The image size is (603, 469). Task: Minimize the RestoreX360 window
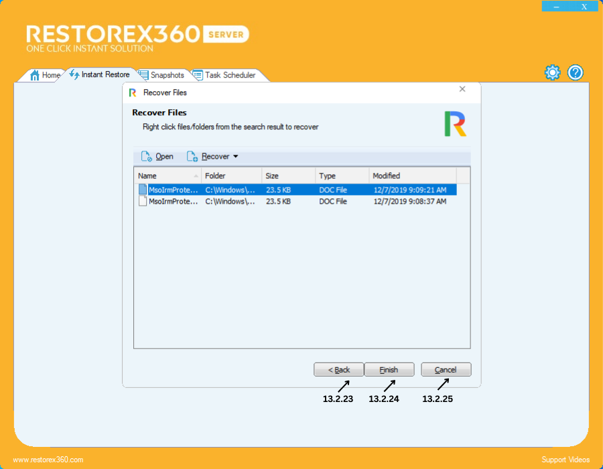coord(556,7)
